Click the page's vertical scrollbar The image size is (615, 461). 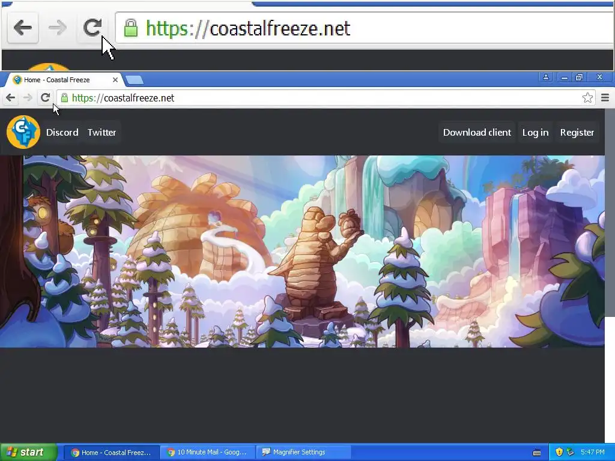610,214
